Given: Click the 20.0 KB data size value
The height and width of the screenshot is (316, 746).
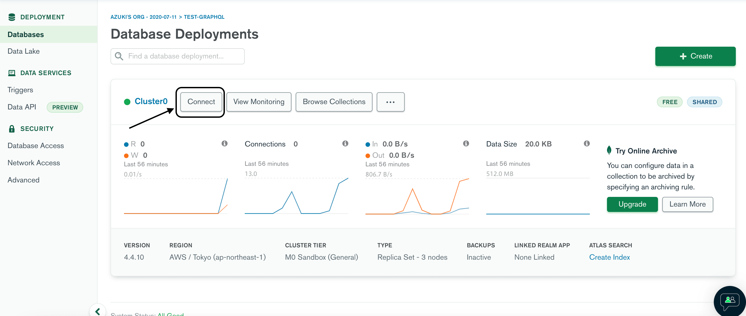Looking at the screenshot, I should pyautogui.click(x=538, y=144).
